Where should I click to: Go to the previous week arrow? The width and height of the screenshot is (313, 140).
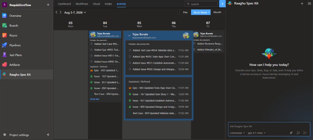pyautogui.click(x=57, y=12)
